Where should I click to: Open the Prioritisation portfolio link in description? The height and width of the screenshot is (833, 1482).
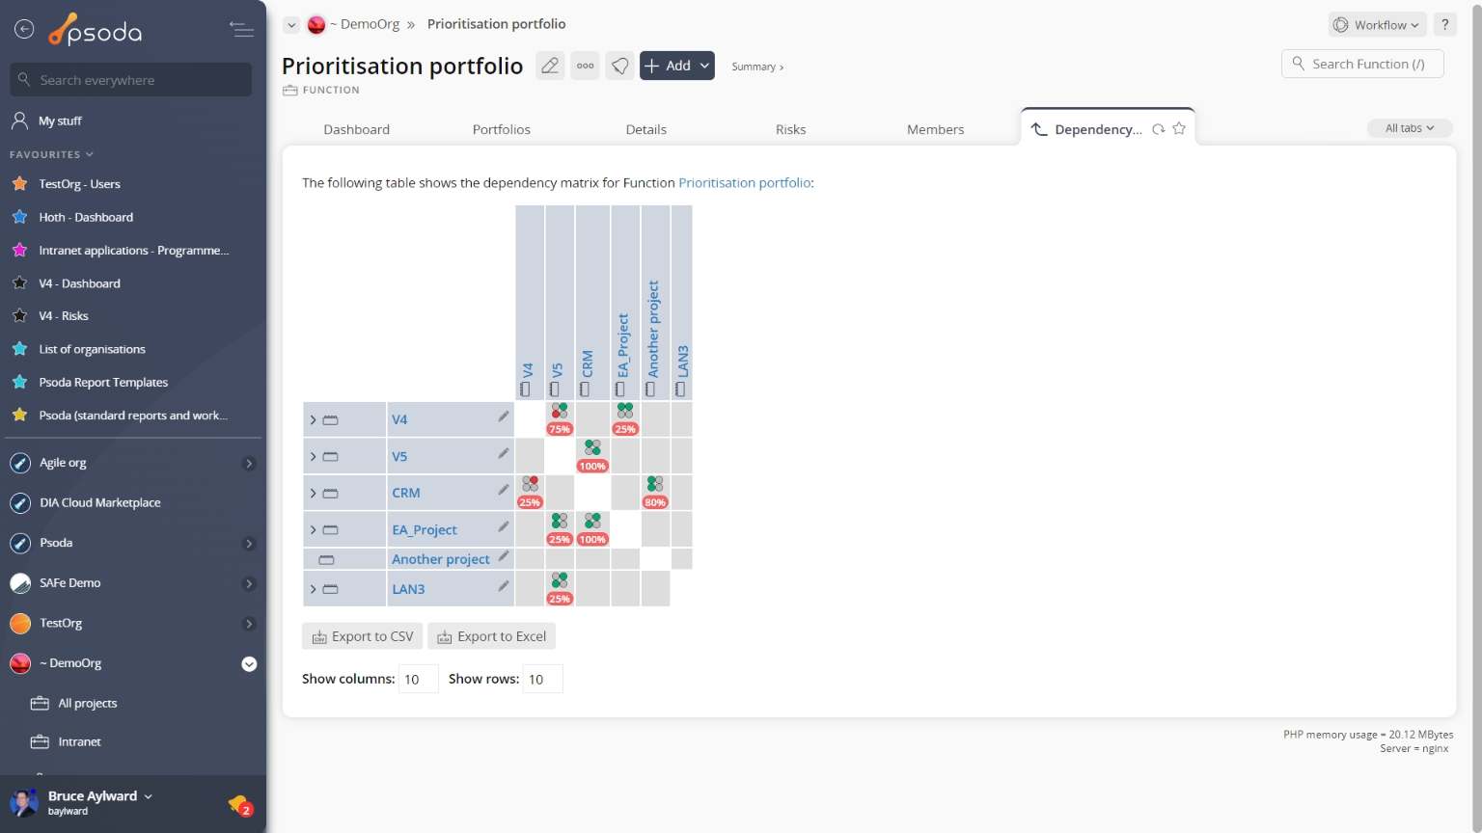(744, 182)
